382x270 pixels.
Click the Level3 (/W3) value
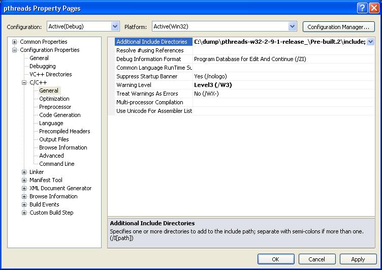click(213, 85)
